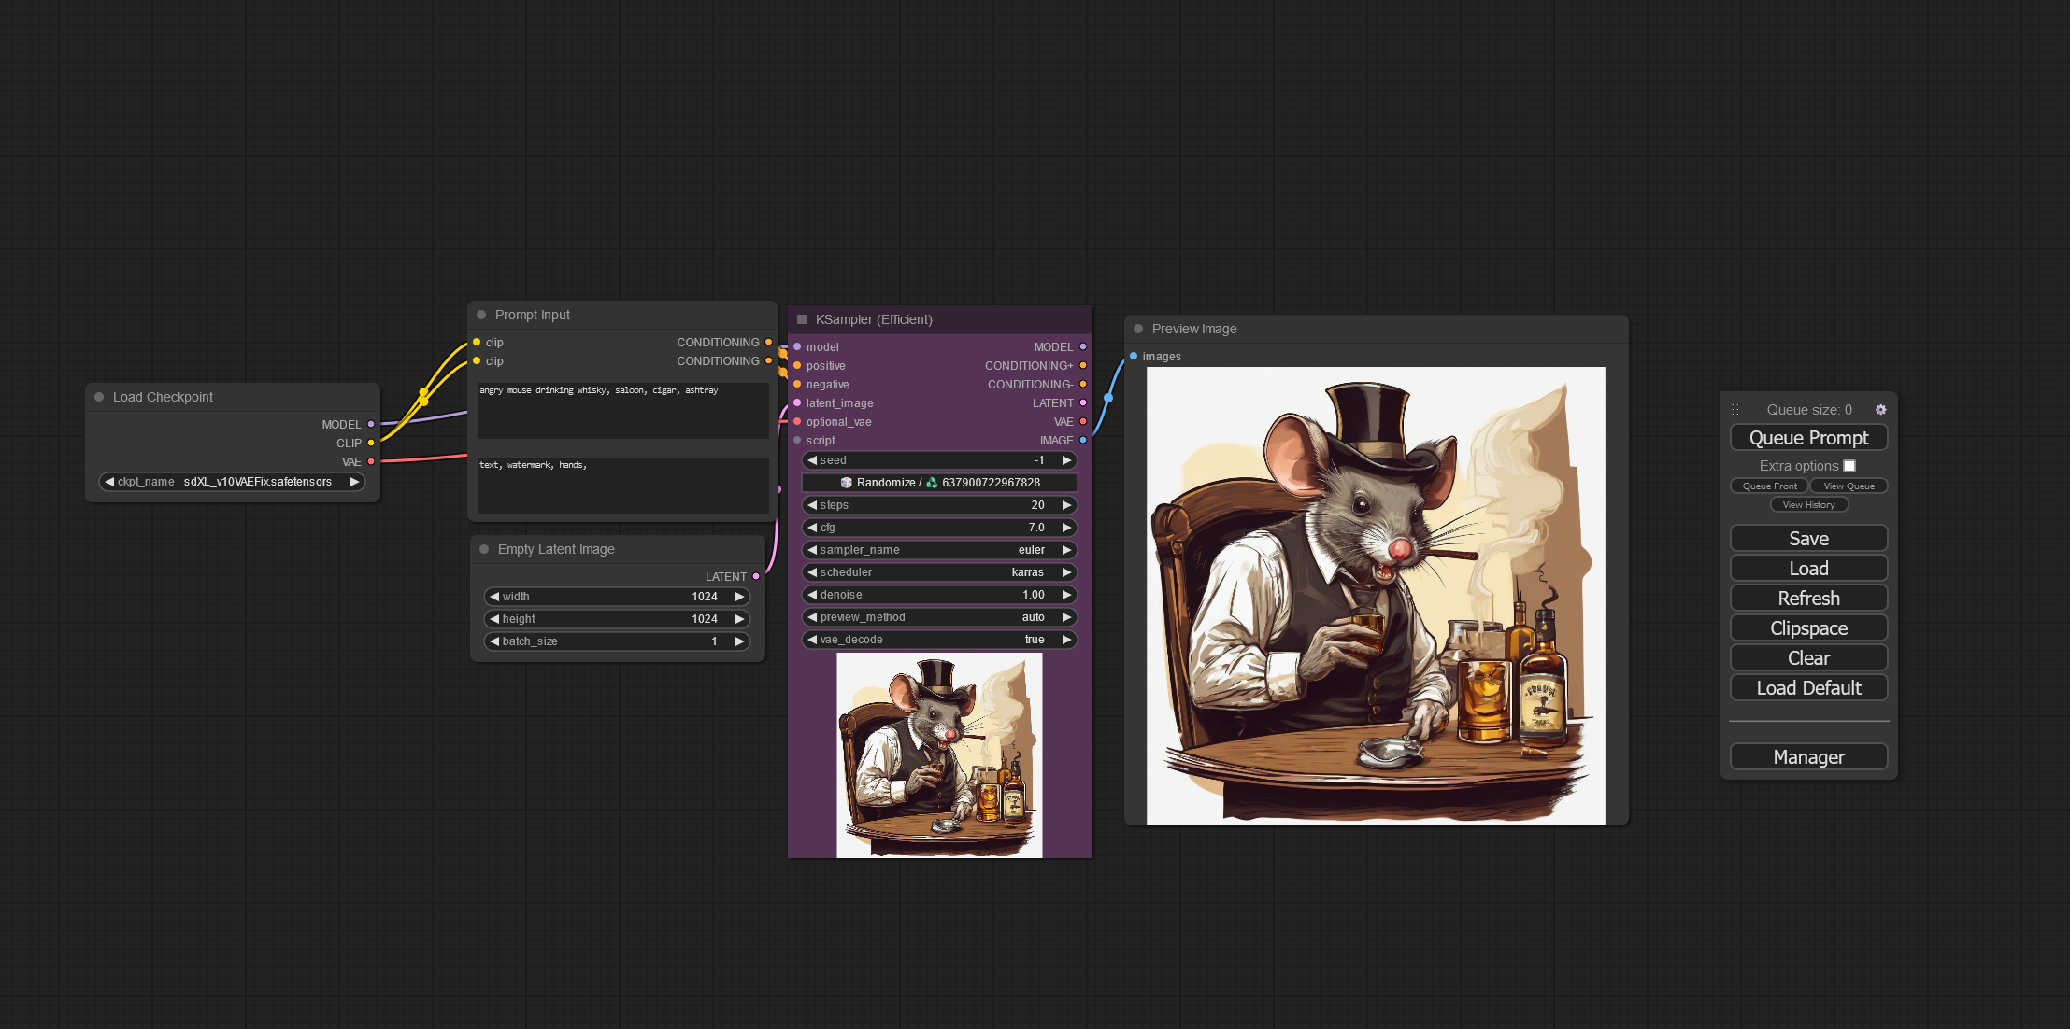Click the CLIP output socket on Load Checkpoint

pyautogui.click(x=371, y=443)
